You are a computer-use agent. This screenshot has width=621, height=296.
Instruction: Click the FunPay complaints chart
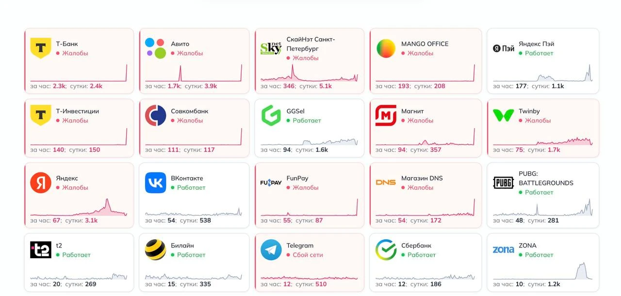pyautogui.click(x=309, y=207)
